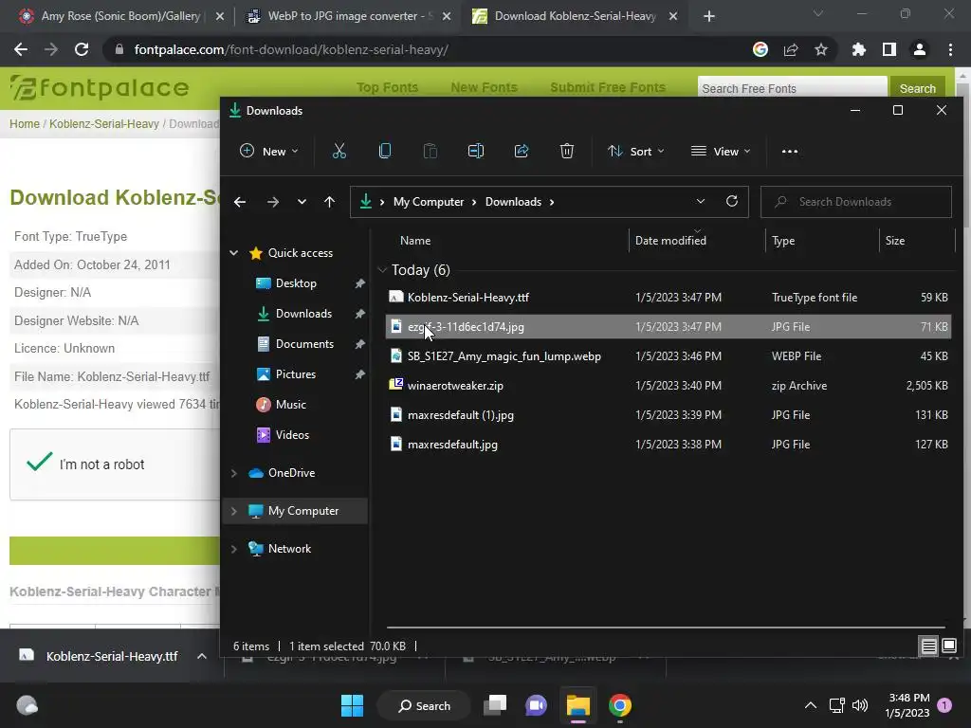Click File Explorer icon on taskbar
This screenshot has width=971, height=728.
(x=577, y=705)
